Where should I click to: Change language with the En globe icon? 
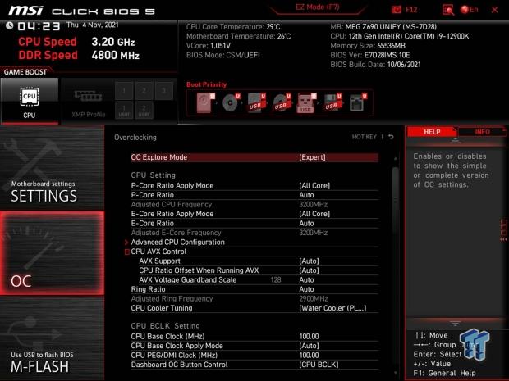[470, 10]
